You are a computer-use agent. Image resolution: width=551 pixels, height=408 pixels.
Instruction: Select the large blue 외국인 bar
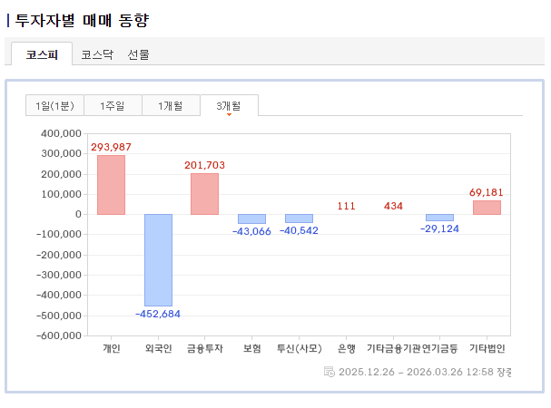click(x=158, y=259)
